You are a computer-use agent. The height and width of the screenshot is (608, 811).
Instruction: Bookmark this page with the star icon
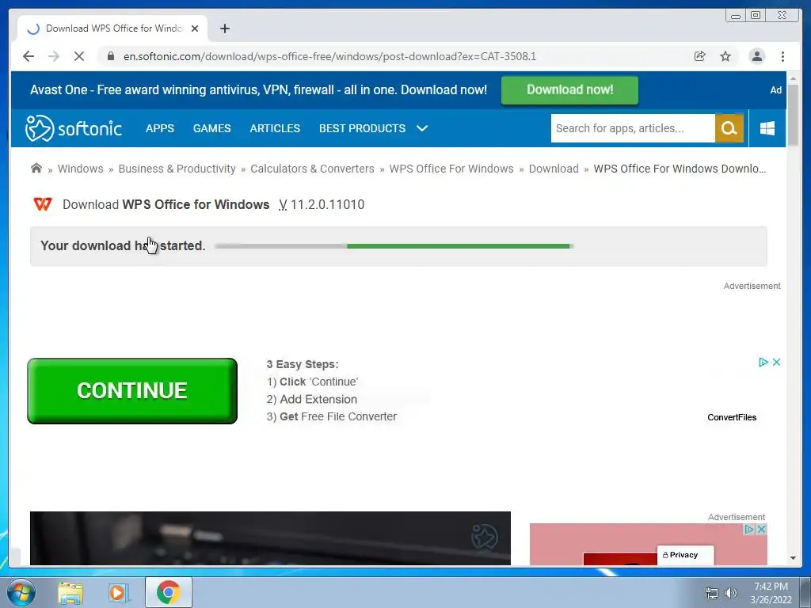[725, 56]
